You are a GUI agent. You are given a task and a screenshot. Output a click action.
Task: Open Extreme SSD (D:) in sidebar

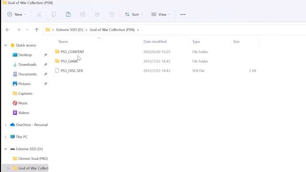pyautogui.click(x=29, y=149)
